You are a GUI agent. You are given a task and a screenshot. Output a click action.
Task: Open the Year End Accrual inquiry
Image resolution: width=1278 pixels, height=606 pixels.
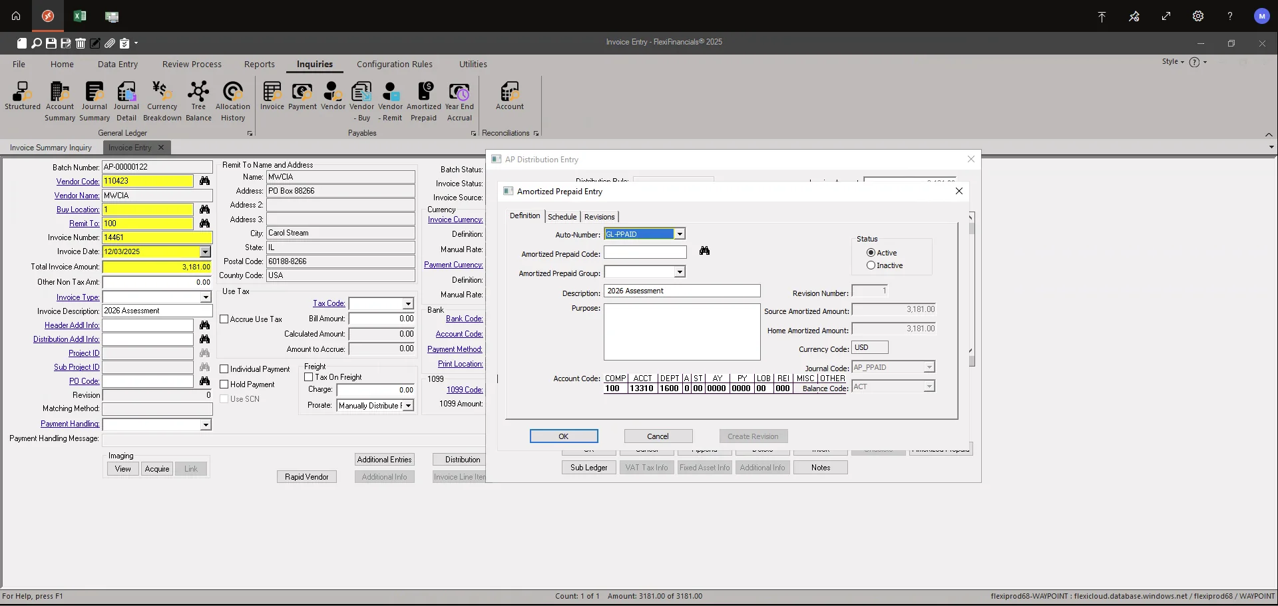[460, 98]
